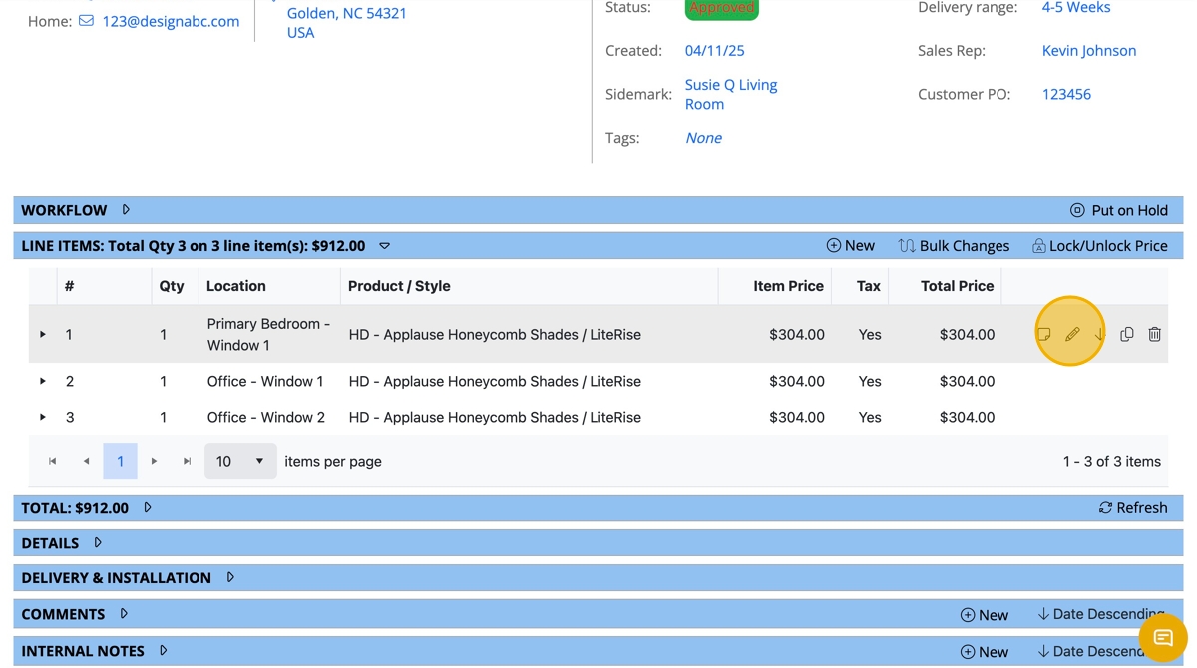Image resolution: width=1197 pixels, height=668 pixels.
Task: Click the home email envelope icon
Action: (x=87, y=20)
